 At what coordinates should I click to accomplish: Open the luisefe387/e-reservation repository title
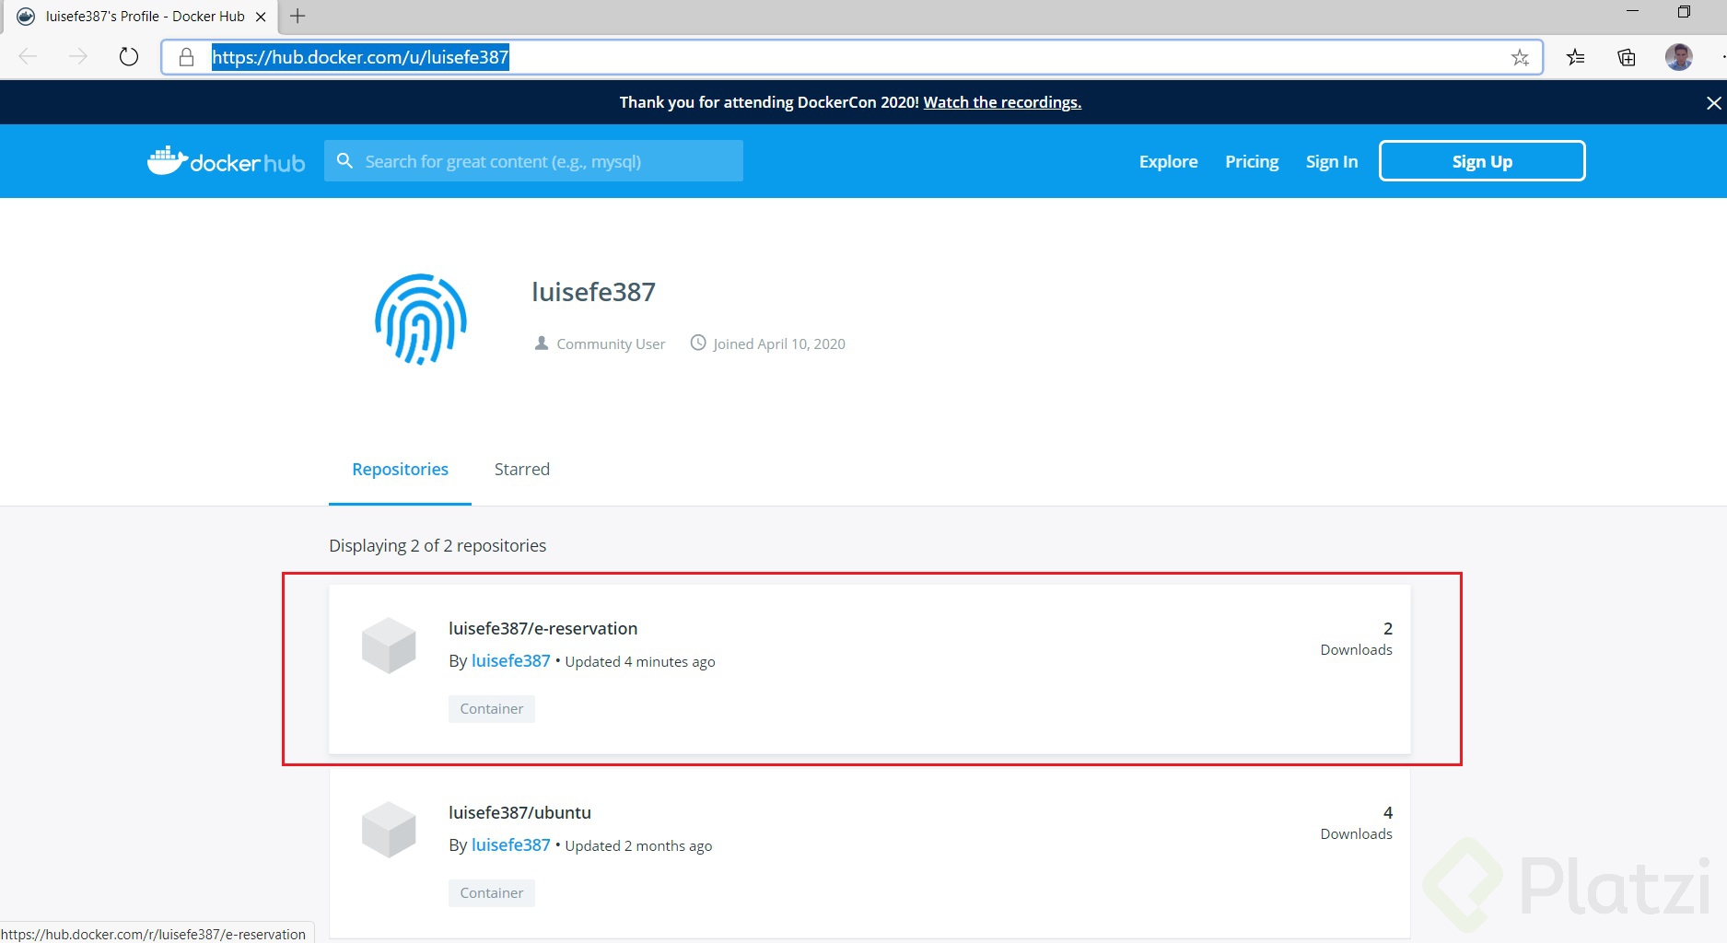543,629
